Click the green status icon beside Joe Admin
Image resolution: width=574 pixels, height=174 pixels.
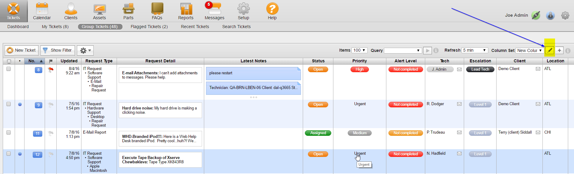(x=536, y=15)
